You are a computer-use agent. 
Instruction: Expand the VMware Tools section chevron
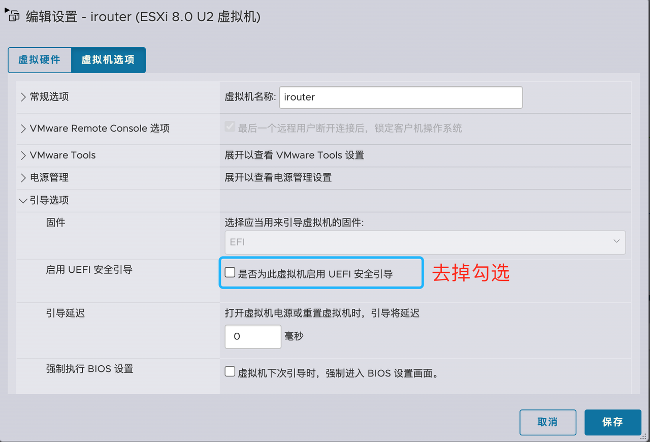23,155
